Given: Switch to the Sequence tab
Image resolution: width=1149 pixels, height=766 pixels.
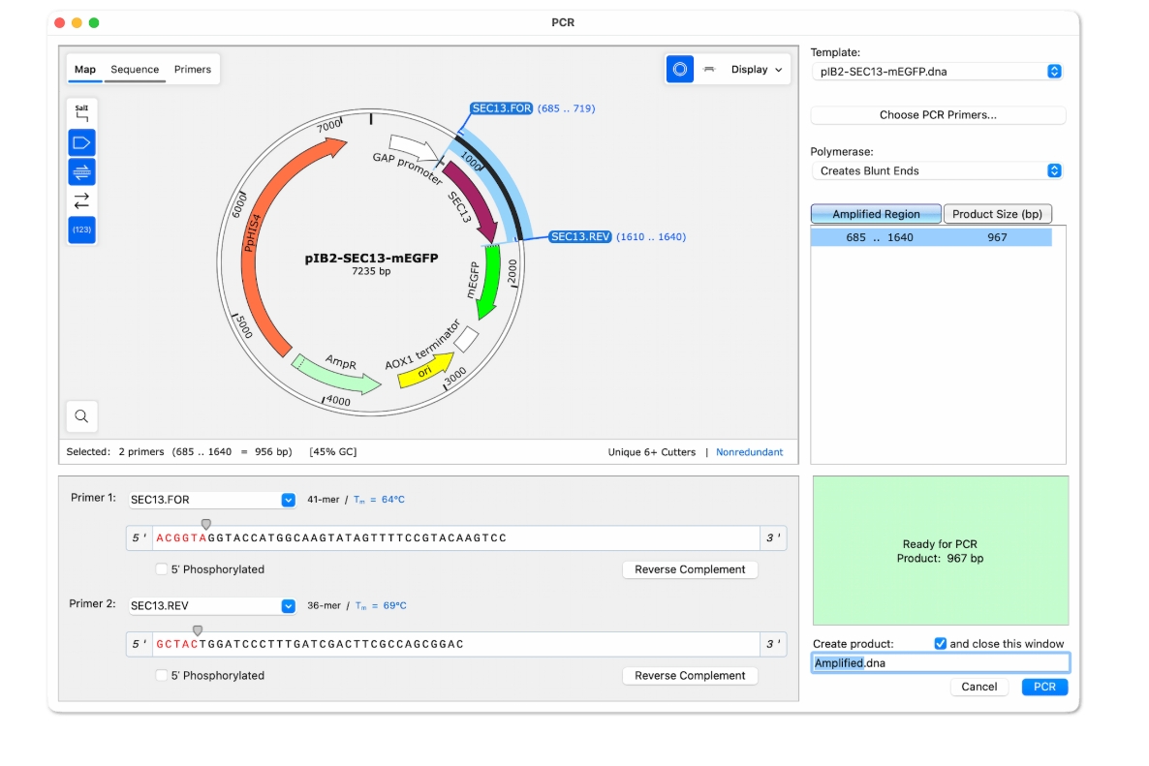Looking at the screenshot, I should pos(135,70).
